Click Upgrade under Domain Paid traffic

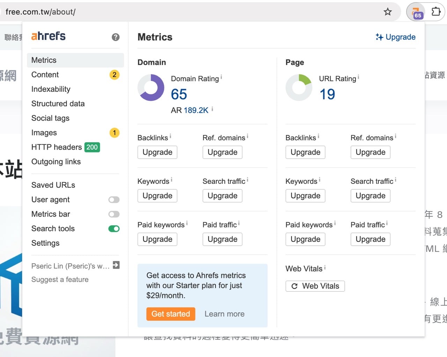222,240
